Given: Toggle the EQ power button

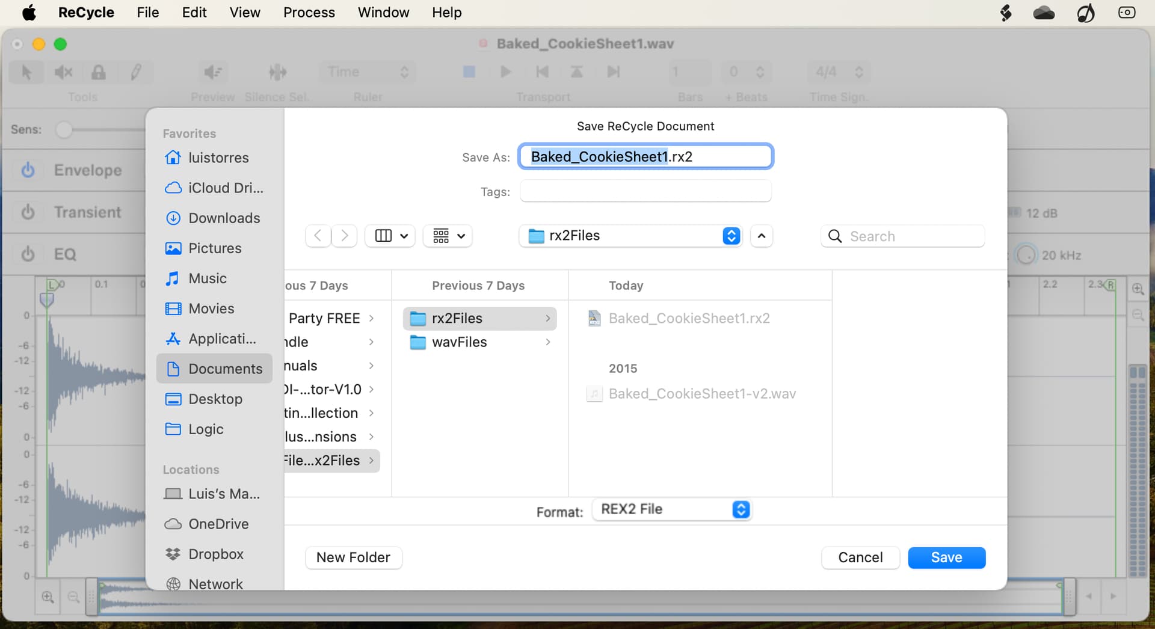Looking at the screenshot, I should (x=28, y=254).
